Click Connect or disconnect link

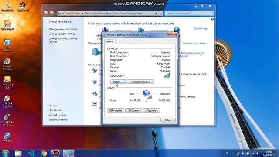point(195,43)
